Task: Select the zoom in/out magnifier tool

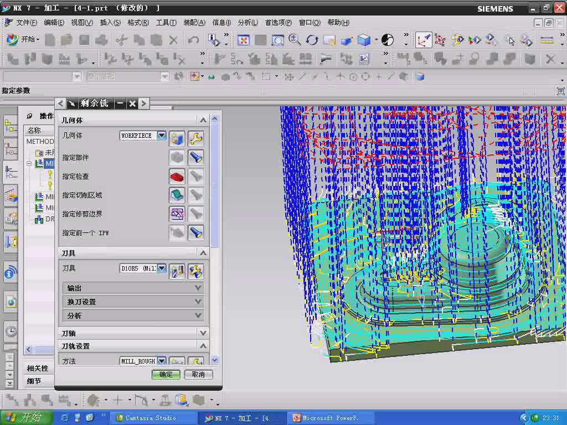Action: [295, 40]
